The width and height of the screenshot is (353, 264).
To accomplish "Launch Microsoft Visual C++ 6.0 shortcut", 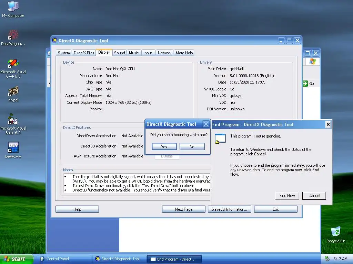I will pos(13,68).
